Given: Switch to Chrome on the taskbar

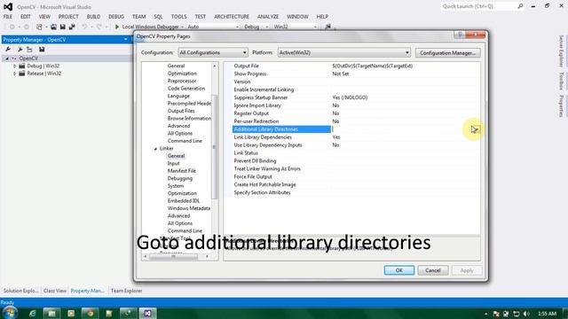Looking at the screenshot, I should pos(91,313).
